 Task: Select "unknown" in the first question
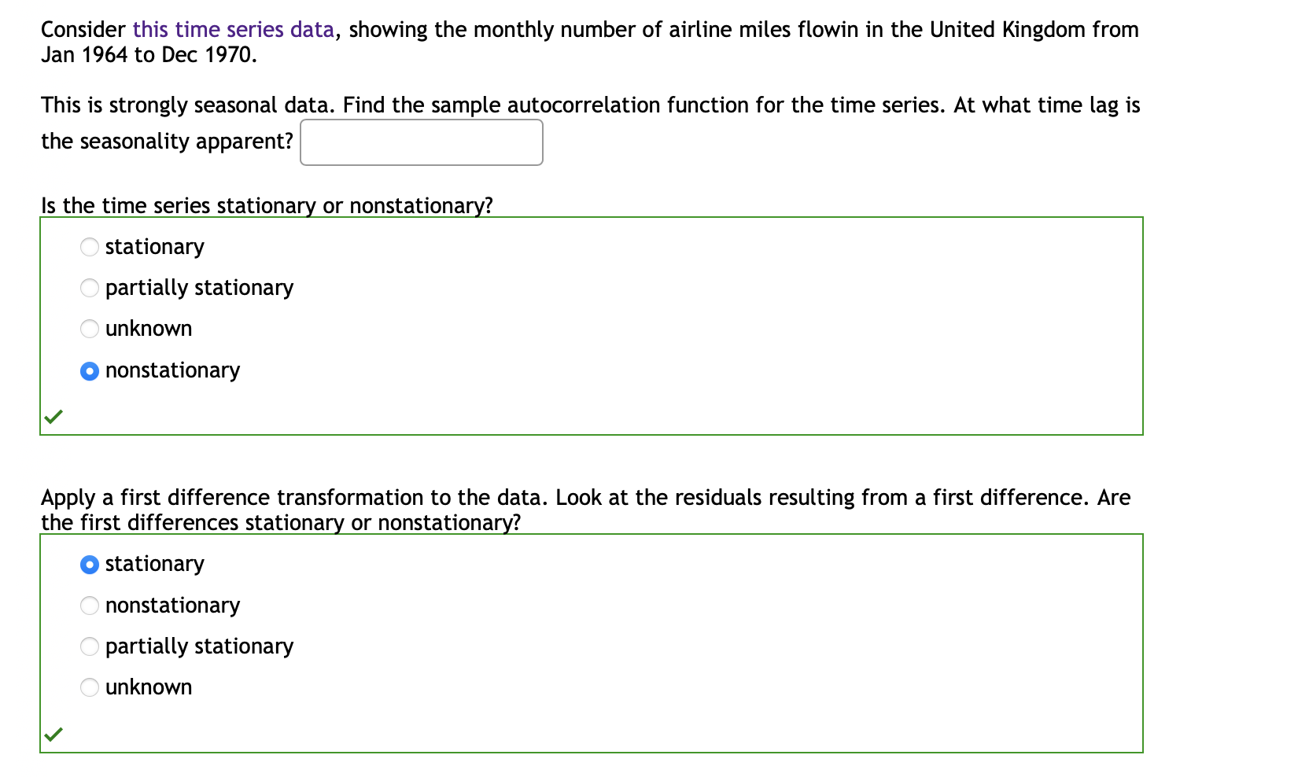coord(90,329)
